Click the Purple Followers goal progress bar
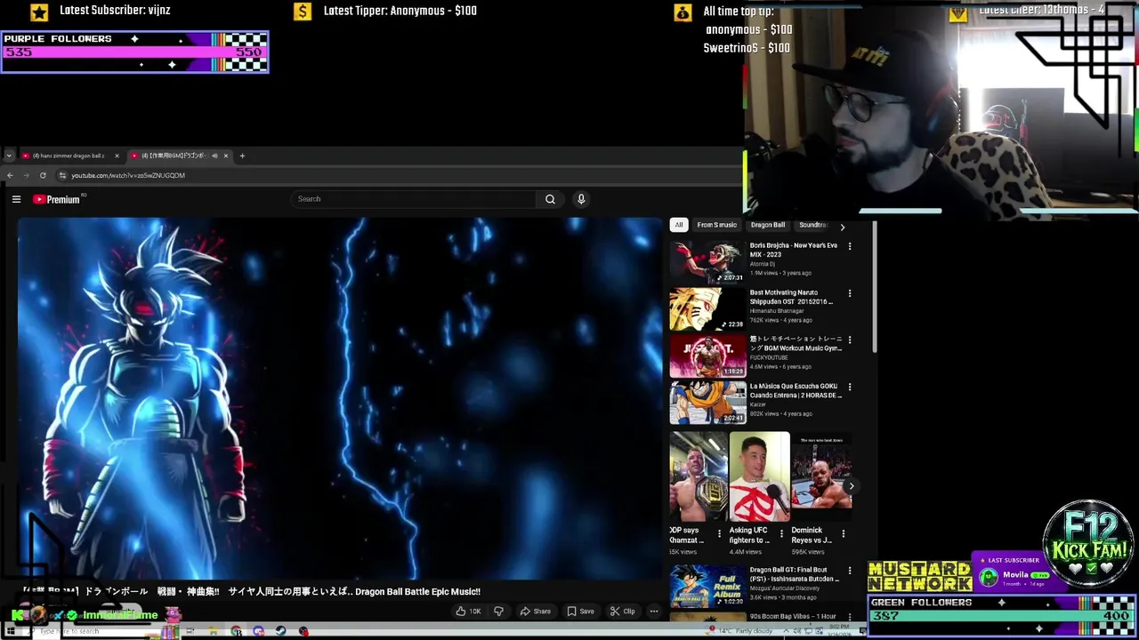1139x640 pixels. point(134,52)
